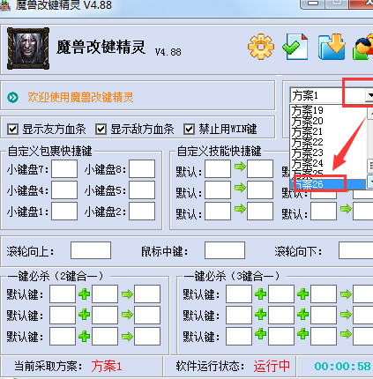The width and height of the screenshot is (373, 379).
Task: Click green plus icon in first 2键合一 row
Action: [x=84, y=294]
